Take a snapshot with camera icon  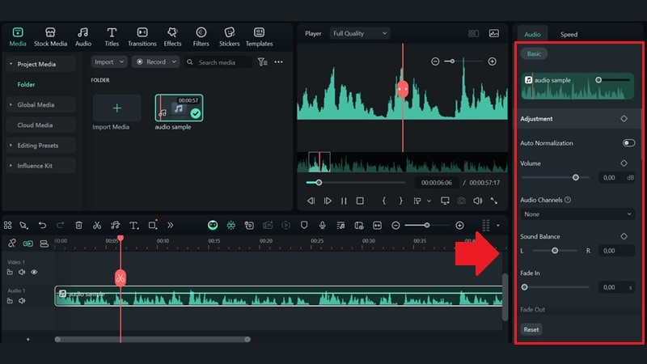(461, 201)
